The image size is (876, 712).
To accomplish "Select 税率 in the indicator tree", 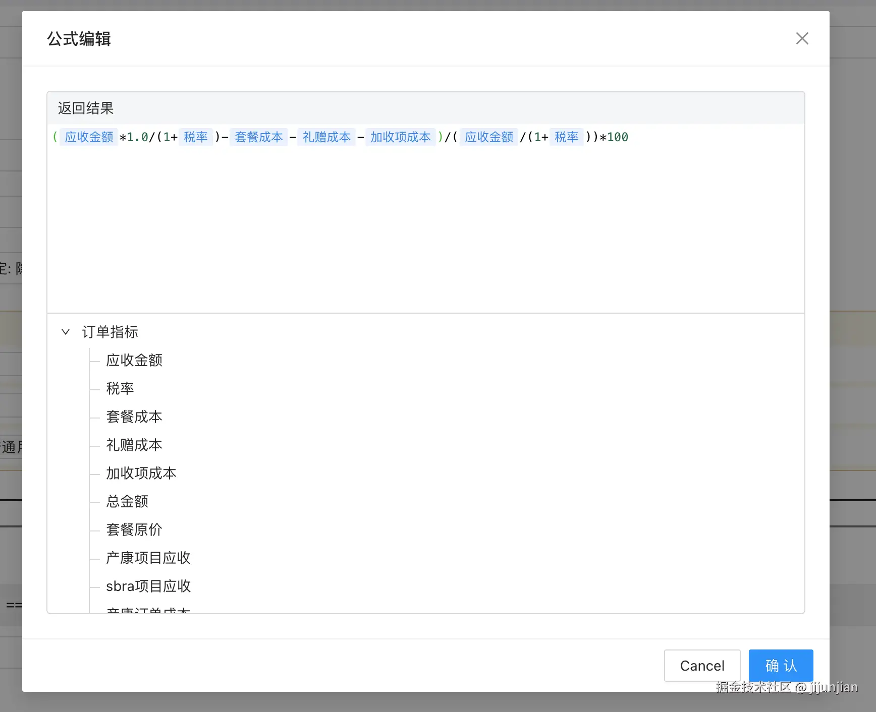I will tap(120, 388).
